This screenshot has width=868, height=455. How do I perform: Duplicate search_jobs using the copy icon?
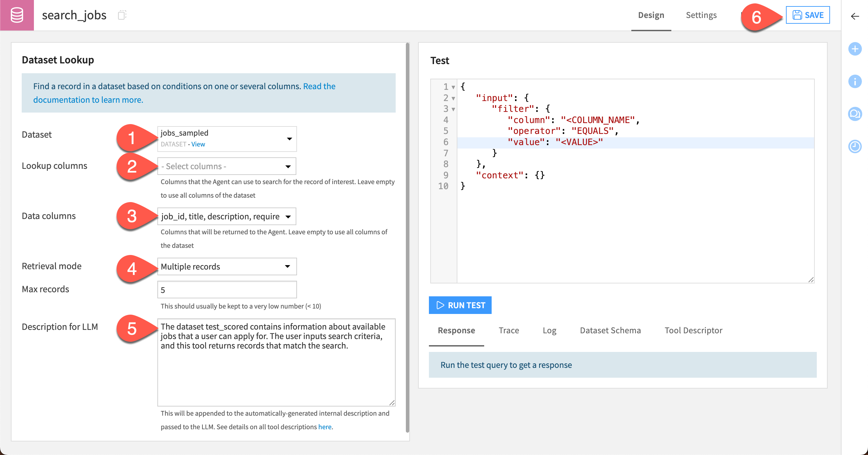(x=123, y=15)
